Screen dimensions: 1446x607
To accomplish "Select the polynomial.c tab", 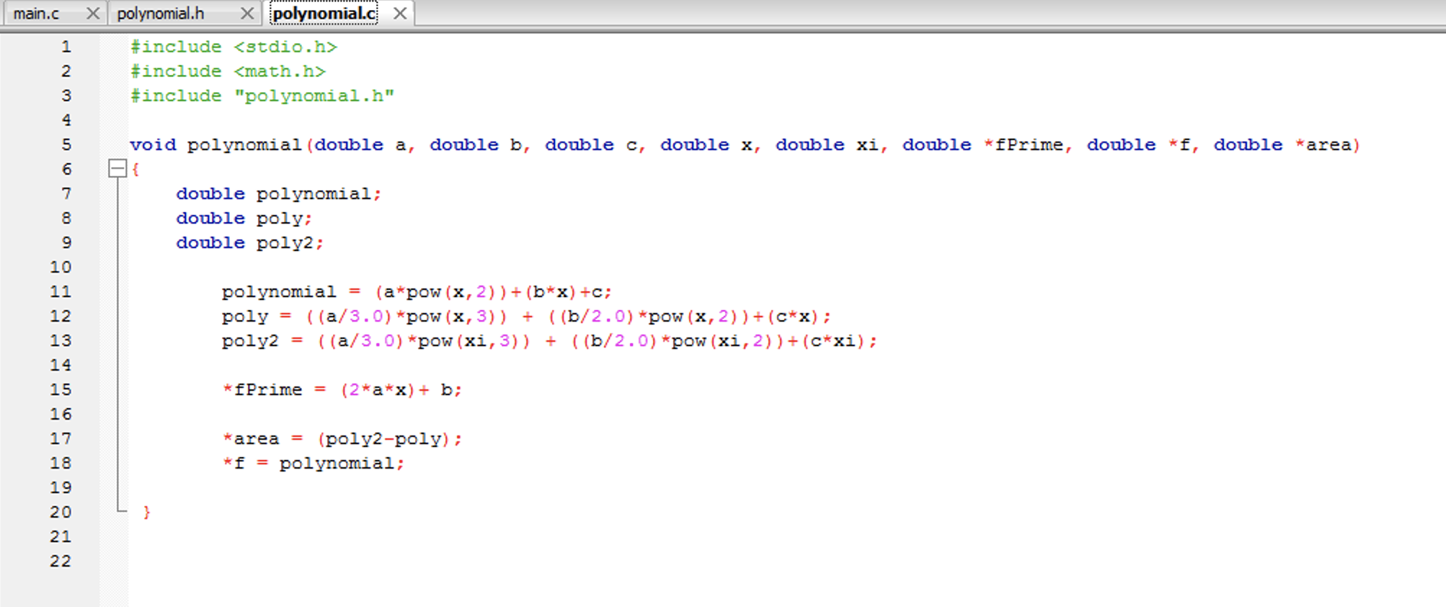I will coord(324,14).
